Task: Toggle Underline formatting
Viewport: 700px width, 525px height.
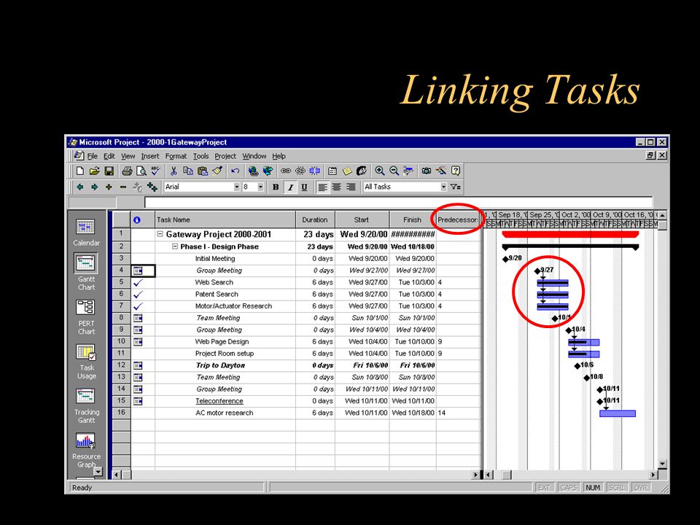Action: pyautogui.click(x=304, y=187)
